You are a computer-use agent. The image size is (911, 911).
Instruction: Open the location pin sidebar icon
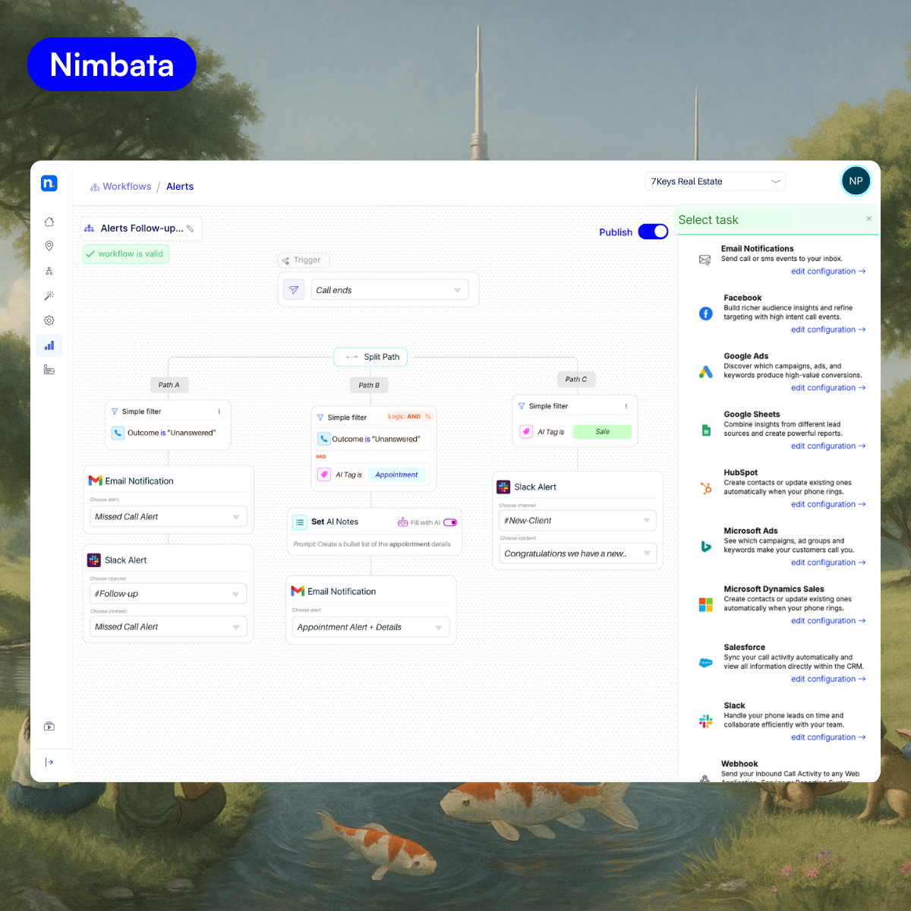coord(49,246)
